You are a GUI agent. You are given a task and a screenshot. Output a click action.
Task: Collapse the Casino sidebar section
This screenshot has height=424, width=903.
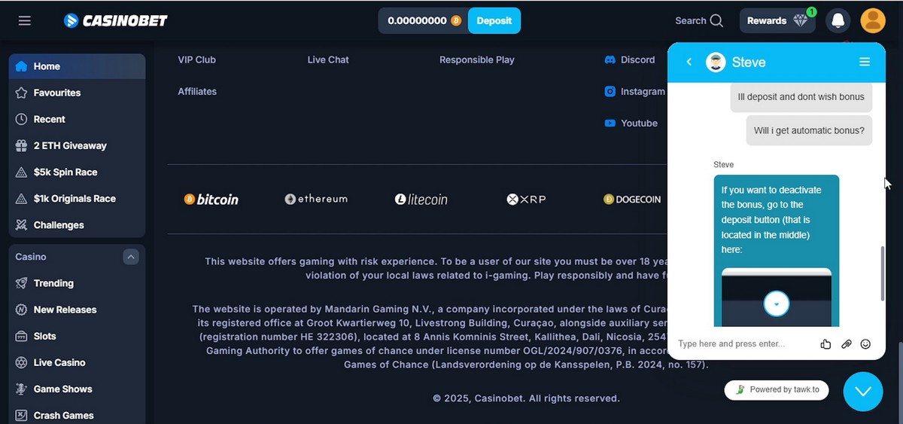131,257
